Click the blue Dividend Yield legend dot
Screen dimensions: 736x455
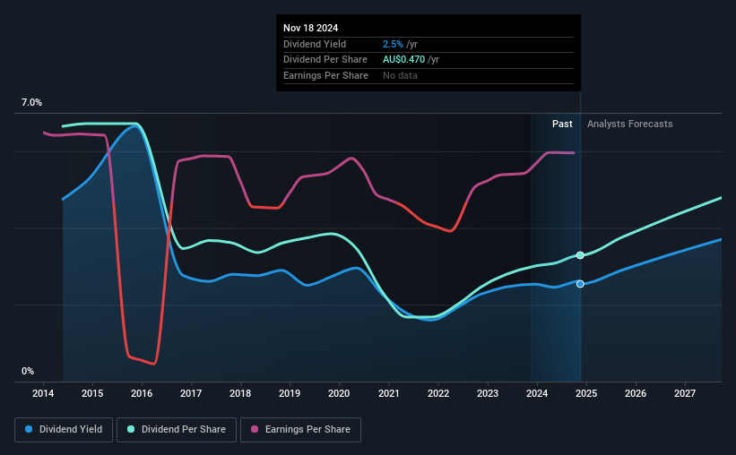[29, 429]
